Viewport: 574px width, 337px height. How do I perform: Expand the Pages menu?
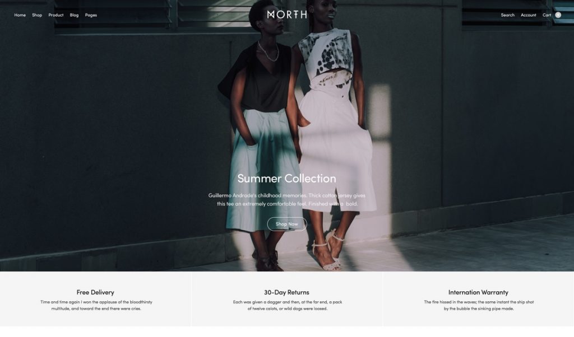pyautogui.click(x=91, y=15)
